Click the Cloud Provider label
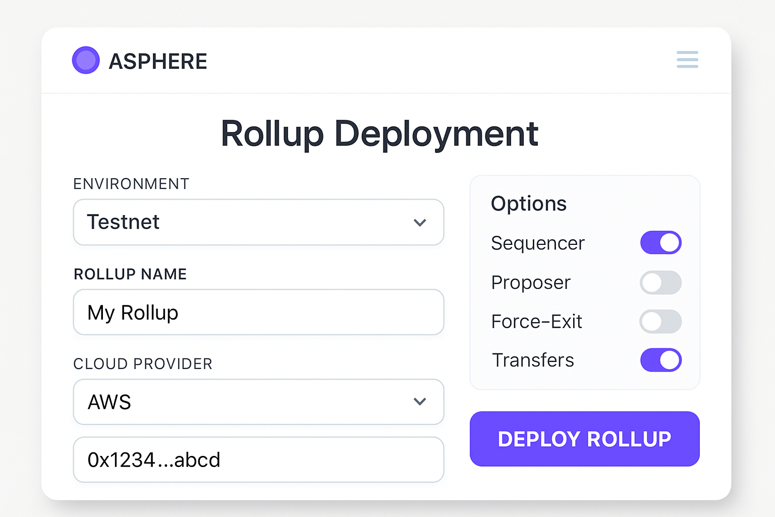 pos(143,364)
